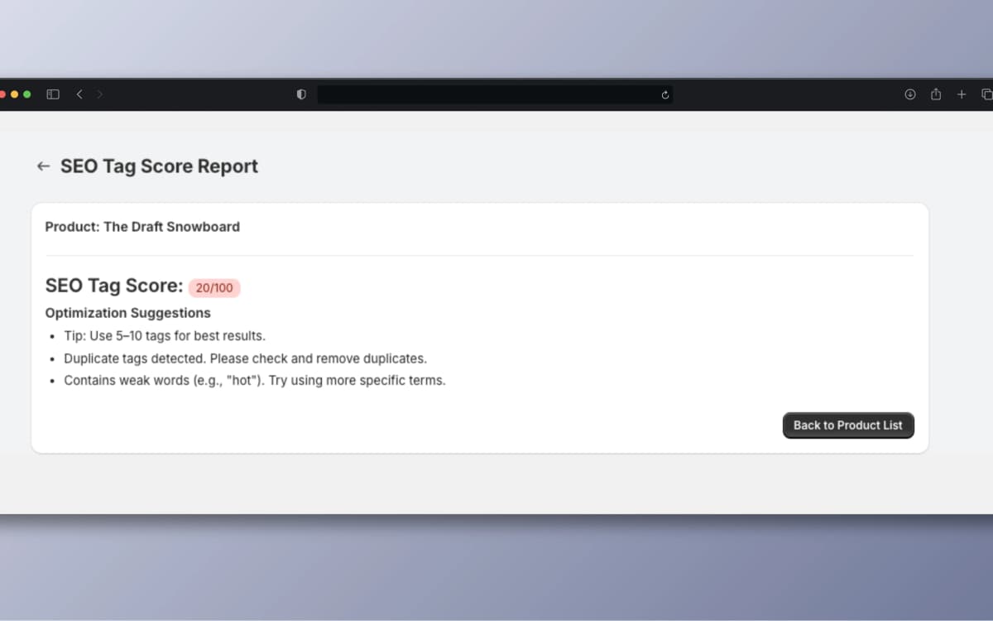Open the Safari Downloads icon

(x=909, y=94)
